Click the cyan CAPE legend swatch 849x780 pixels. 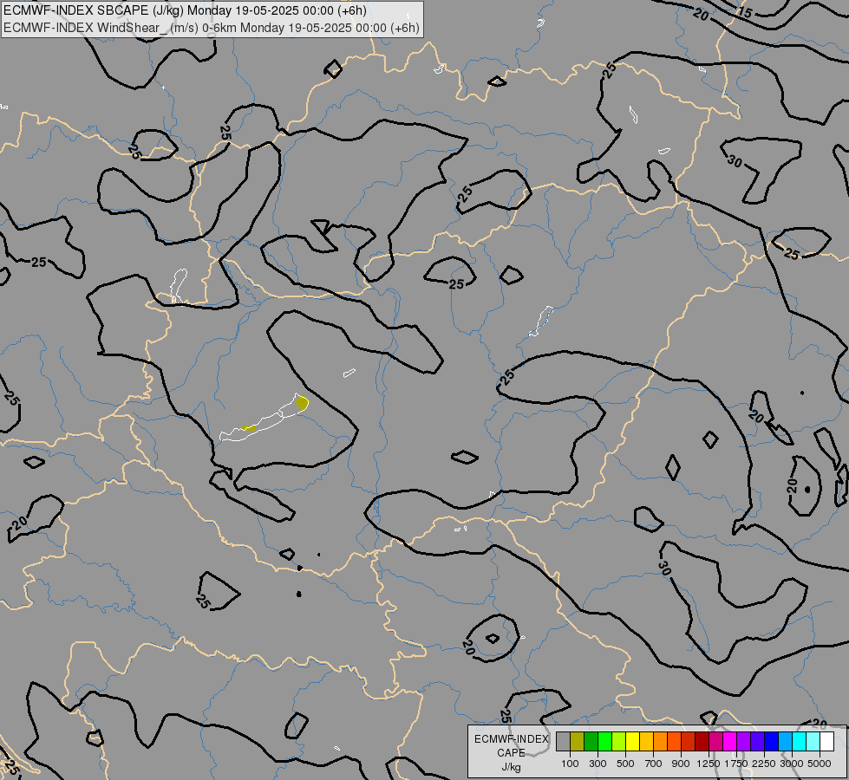point(800,742)
